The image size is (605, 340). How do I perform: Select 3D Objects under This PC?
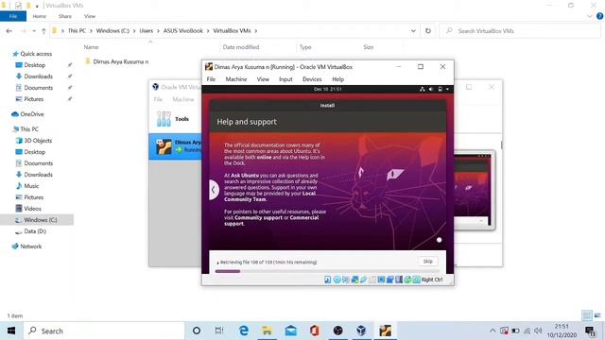38,141
